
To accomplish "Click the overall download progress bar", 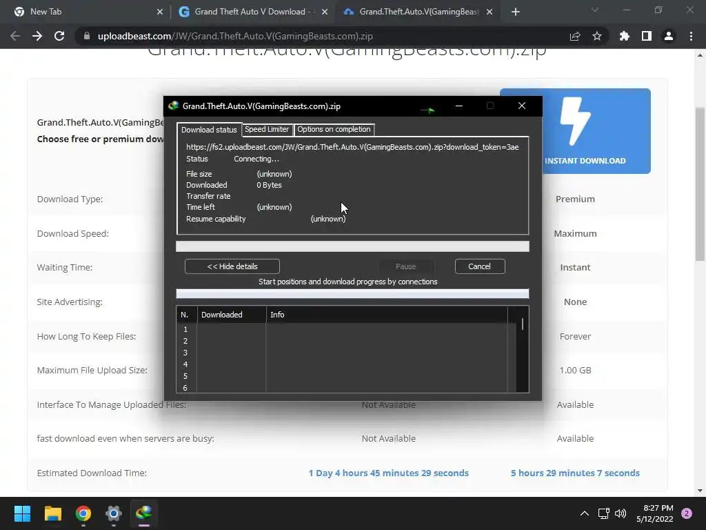I will tap(352, 246).
